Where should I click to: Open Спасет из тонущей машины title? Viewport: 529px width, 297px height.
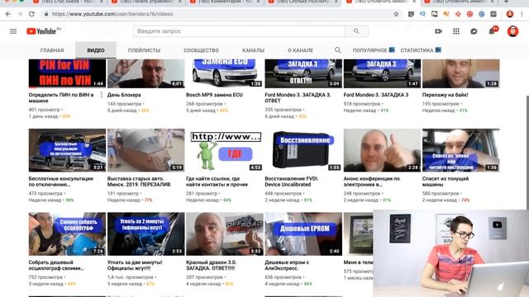[x=446, y=181]
